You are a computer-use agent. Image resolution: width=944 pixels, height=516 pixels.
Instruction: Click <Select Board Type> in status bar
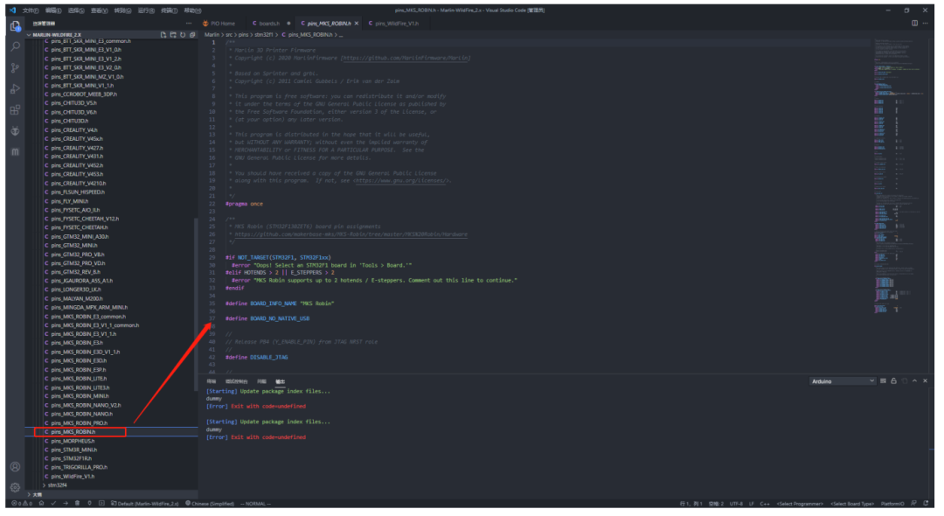tap(852, 504)
